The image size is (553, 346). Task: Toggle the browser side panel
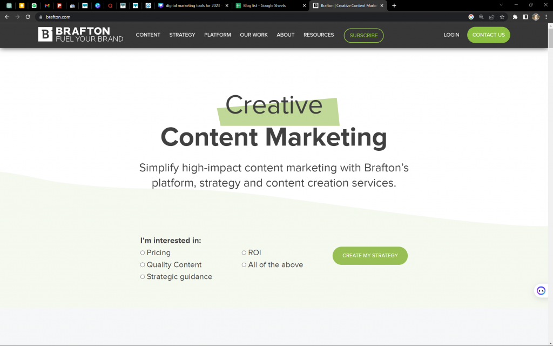(525, 17)
